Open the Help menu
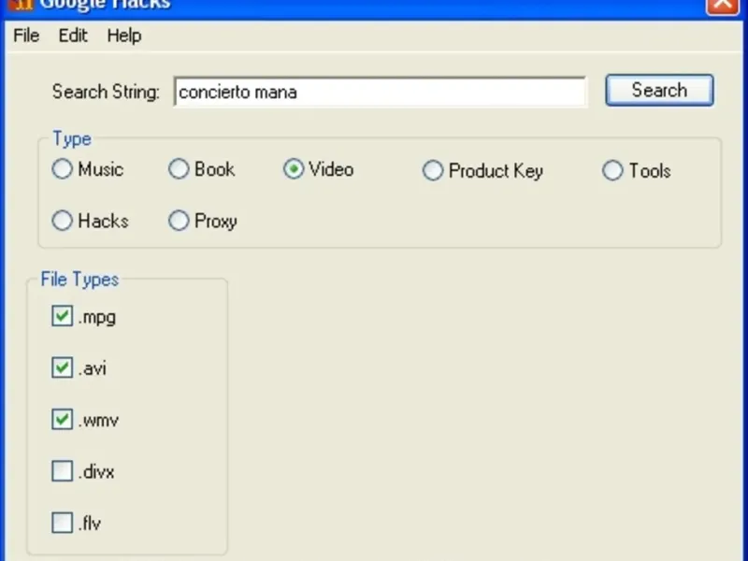Viewport: 748px width, 561px height. [124, 36]
